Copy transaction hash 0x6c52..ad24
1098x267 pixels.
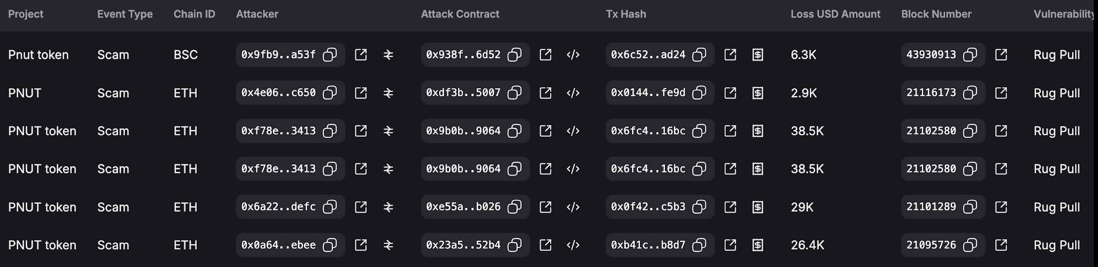coord(699,55)
